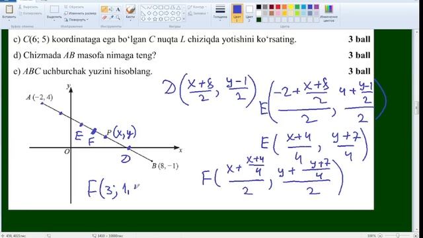Select the Six-point star shape
This screenshot has height=238, width=423.
[x=161, y=19]
